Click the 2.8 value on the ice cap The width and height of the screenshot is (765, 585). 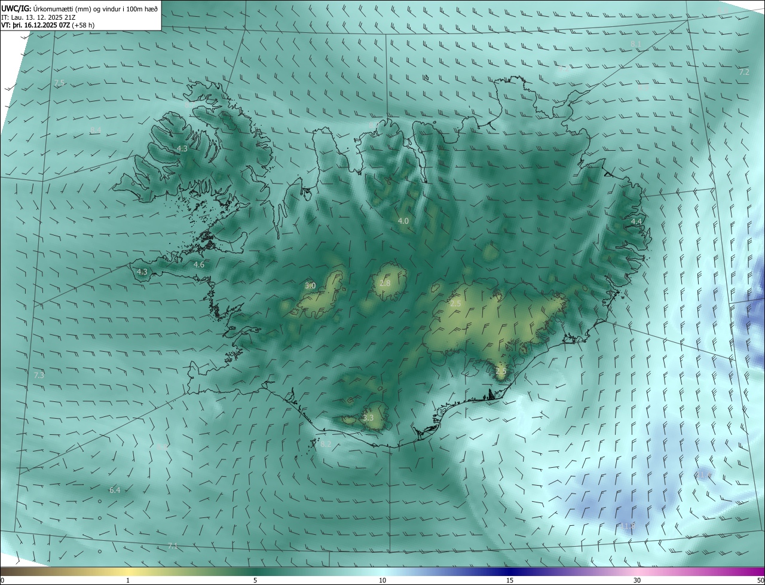pyautogui.click(x=385, y=283)
